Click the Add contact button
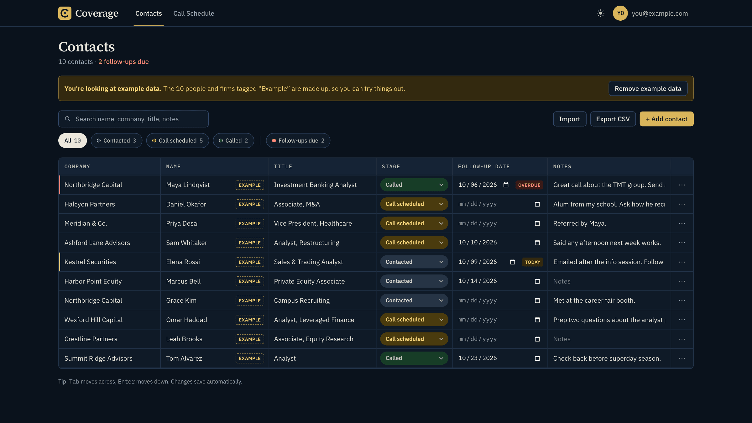 pos(666,119)
